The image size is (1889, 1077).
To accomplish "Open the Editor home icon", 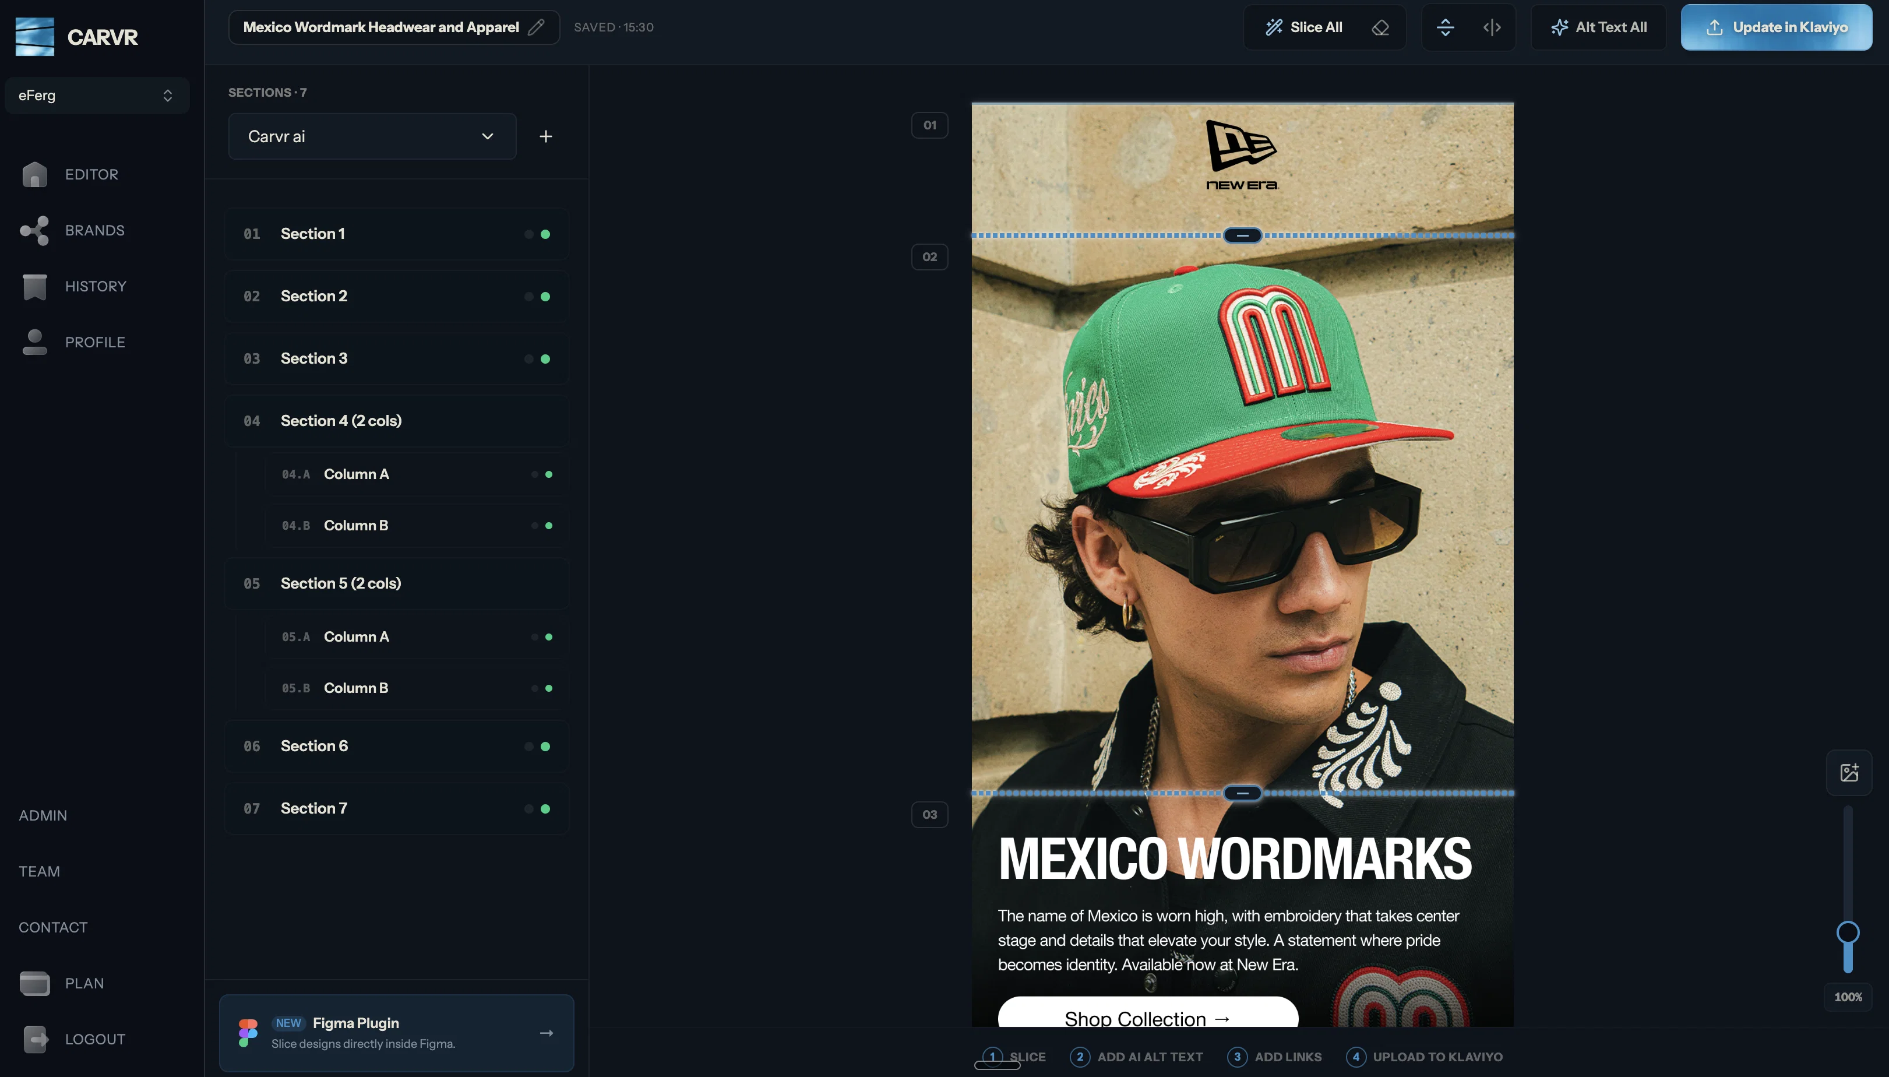I will 34,175.
